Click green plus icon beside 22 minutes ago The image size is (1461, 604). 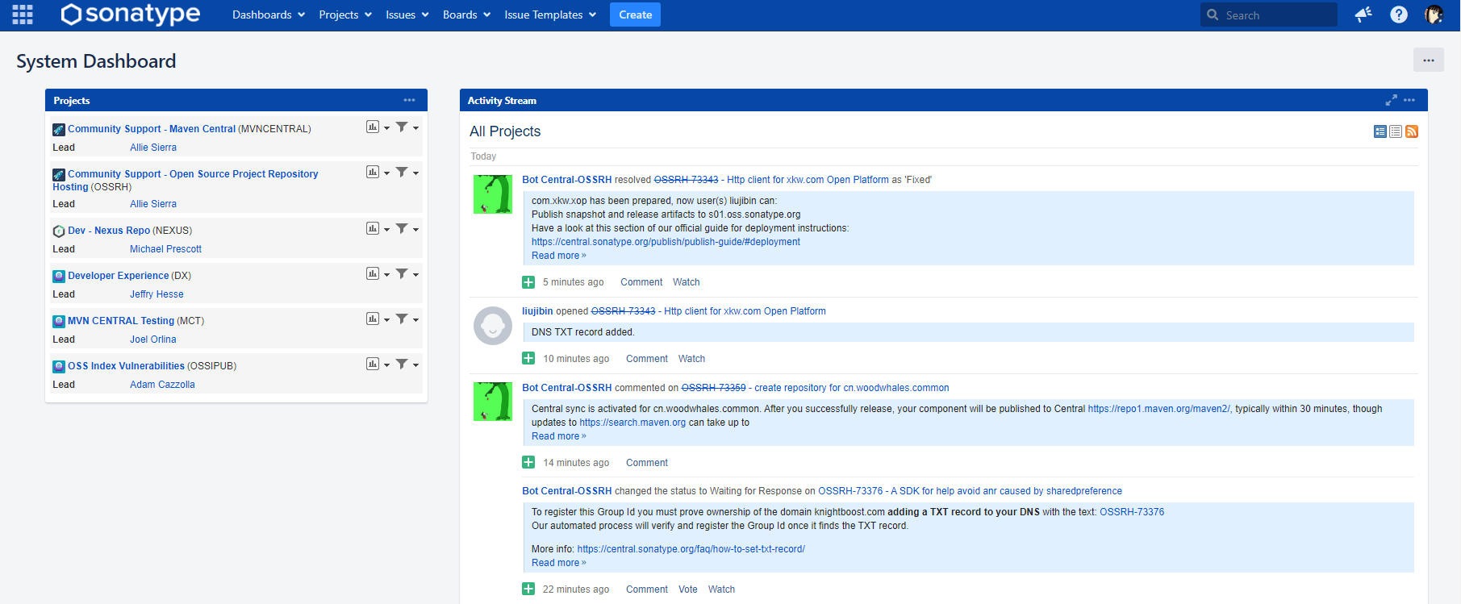tap(528, 589)
